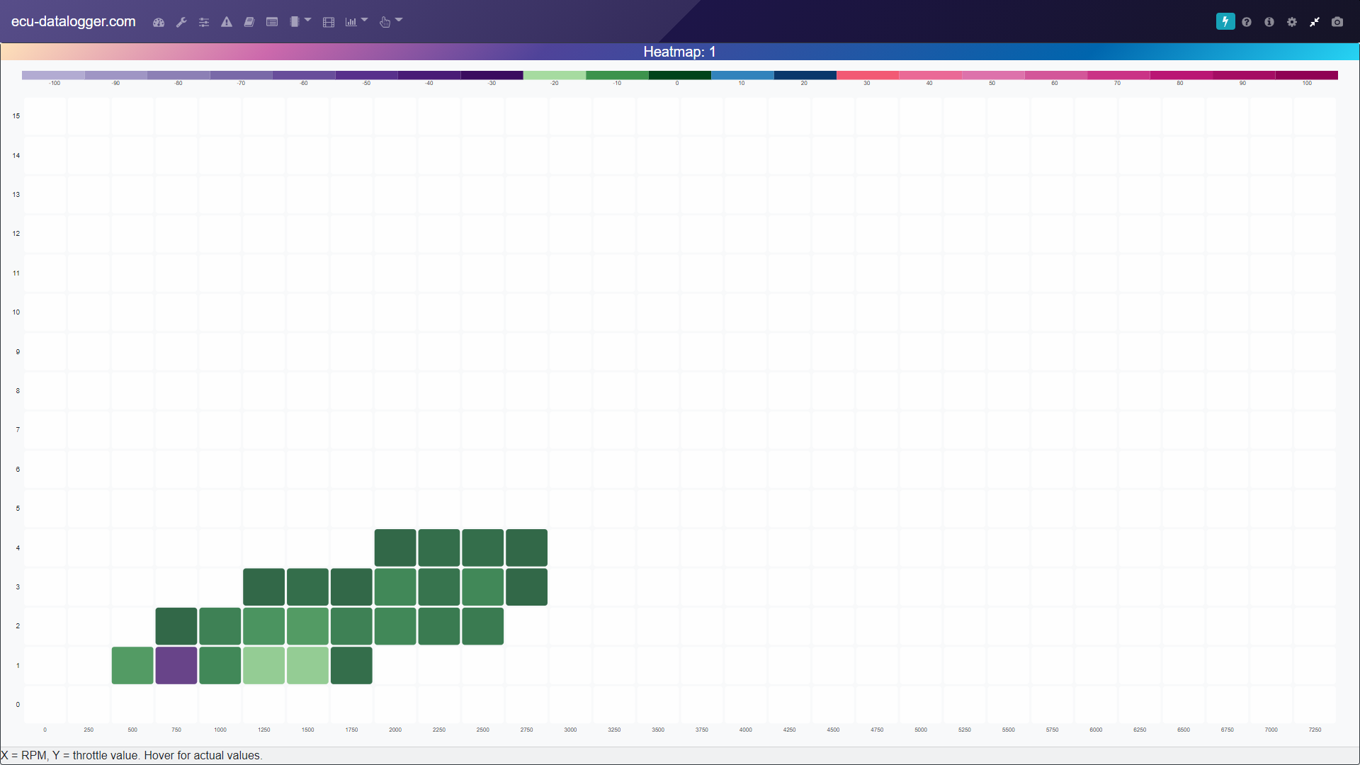This screenshot has width=1360, height=765.
Task: Open the book manual icon
Action: (249, 22)
